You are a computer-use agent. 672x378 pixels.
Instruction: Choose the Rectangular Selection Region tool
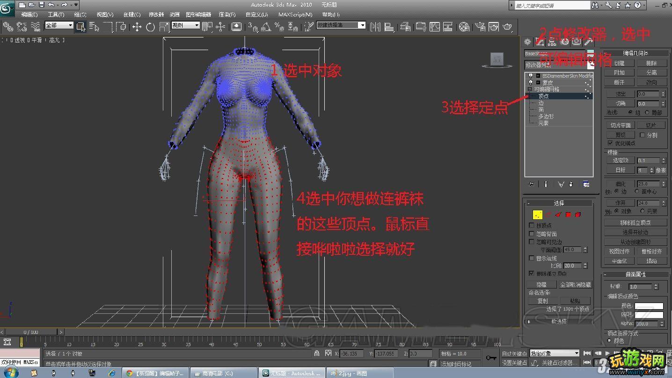point(108,27)
